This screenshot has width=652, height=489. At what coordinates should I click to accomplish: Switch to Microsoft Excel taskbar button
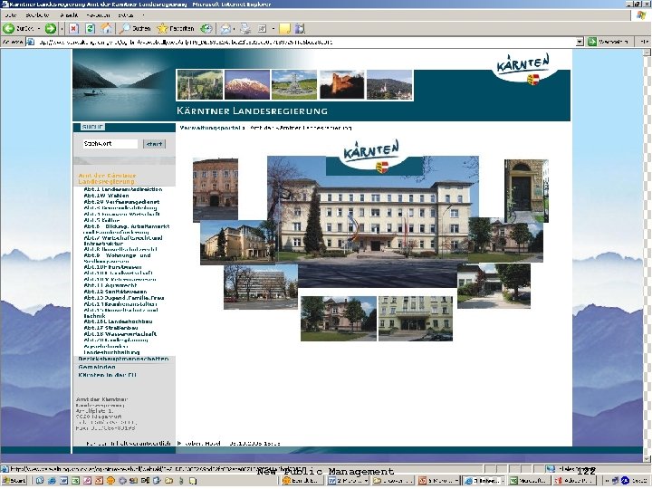[530, 480]
